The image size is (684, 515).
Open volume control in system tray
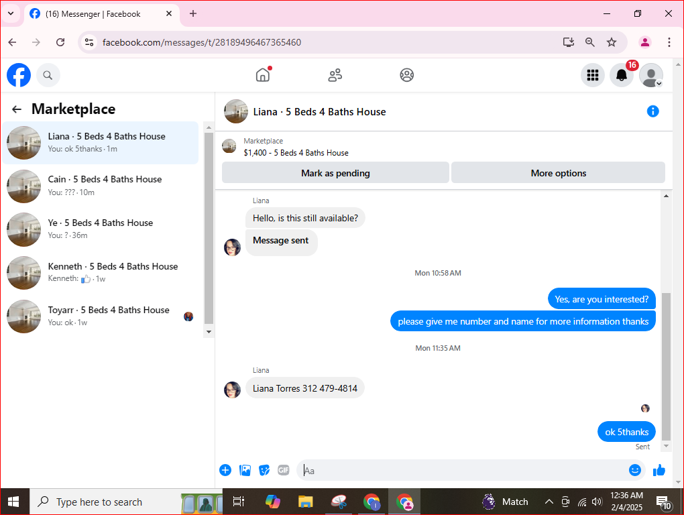tap(597, 502)
